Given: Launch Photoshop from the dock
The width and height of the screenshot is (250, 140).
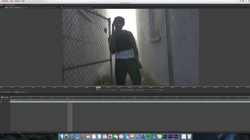Looking at the screenshot, I should click(x=165, y=136).
